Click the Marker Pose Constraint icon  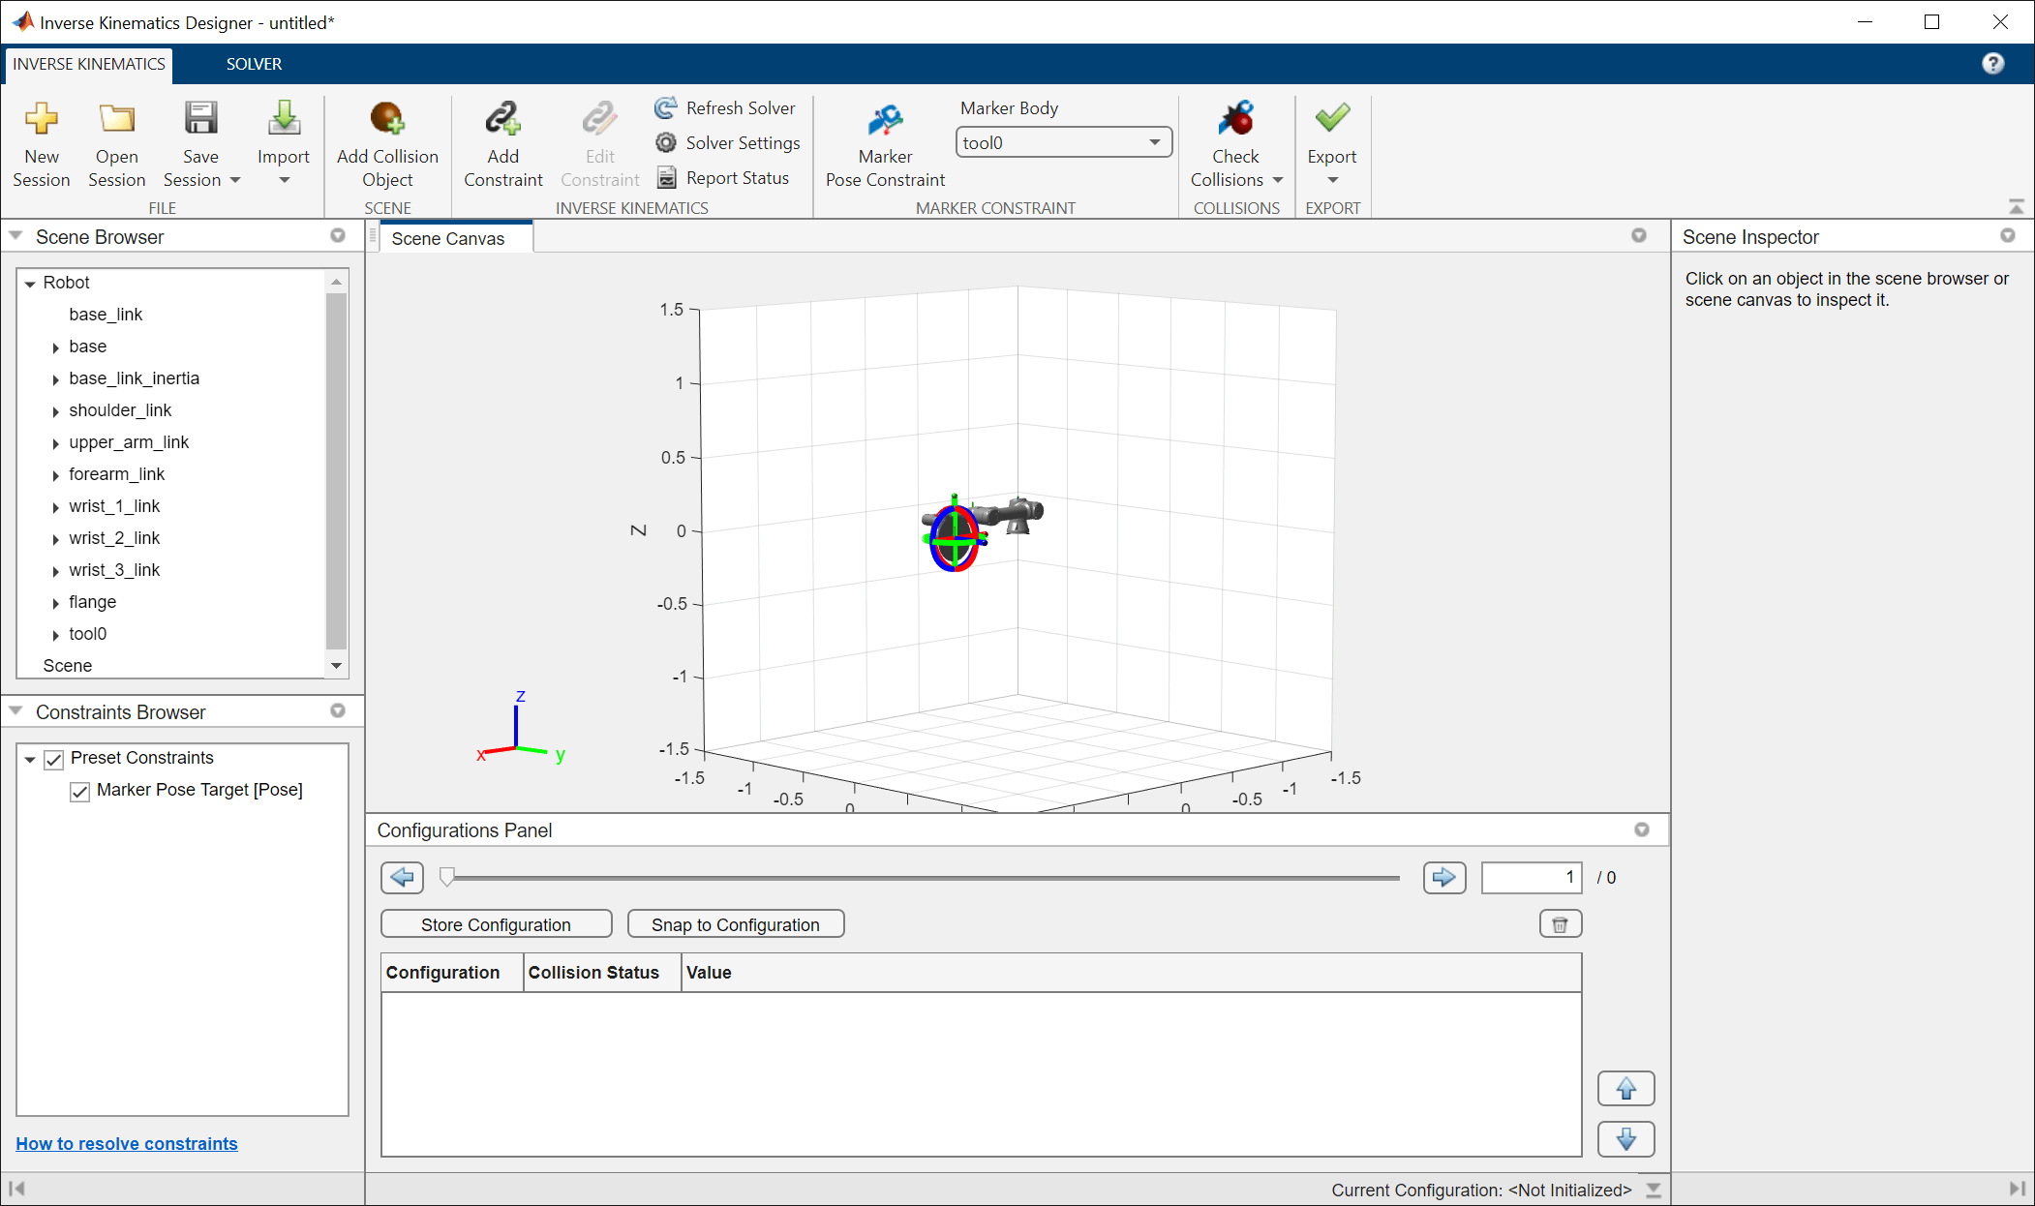tap(885, 121)
